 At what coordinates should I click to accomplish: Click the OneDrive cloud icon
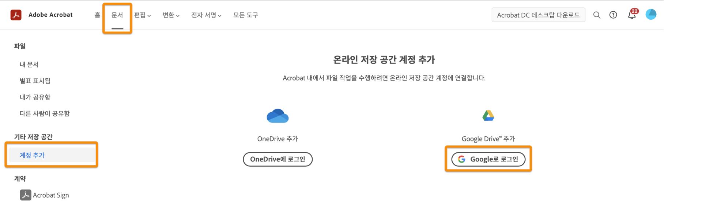pos(278,116)
